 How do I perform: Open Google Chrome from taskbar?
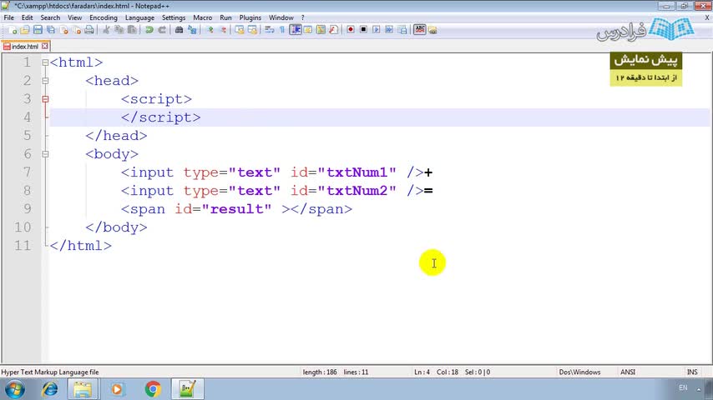tap(154, 389)
